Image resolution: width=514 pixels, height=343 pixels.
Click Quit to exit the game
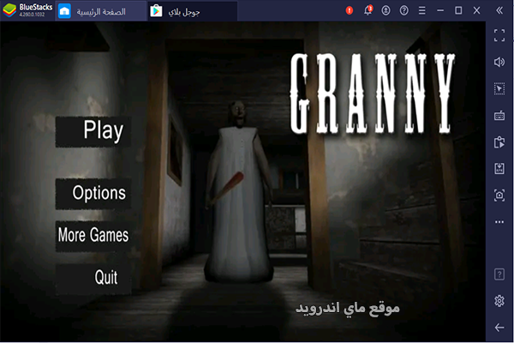click(93, 278)
